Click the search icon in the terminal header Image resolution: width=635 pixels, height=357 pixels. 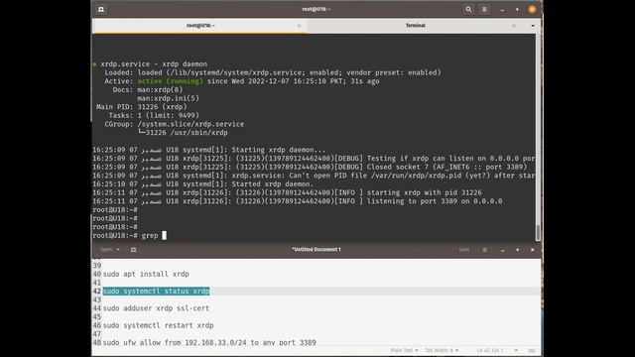(x=468, y=9)
